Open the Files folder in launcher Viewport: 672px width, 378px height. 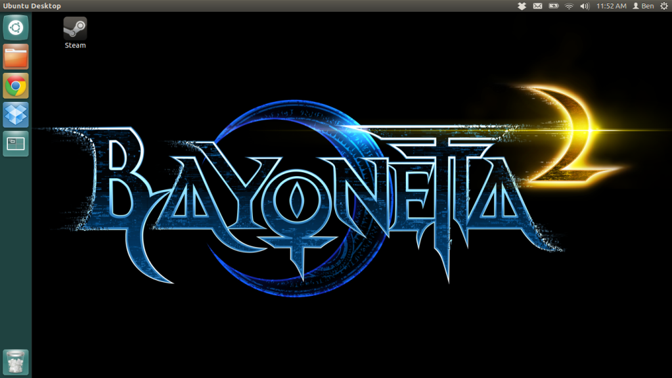click(16, 57)
